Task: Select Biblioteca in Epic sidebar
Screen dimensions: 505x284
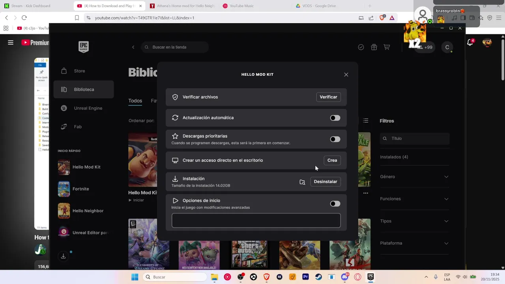Action: [x=84, y=90]
